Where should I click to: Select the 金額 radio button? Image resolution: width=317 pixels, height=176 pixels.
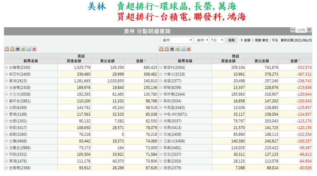click(242, 40)
